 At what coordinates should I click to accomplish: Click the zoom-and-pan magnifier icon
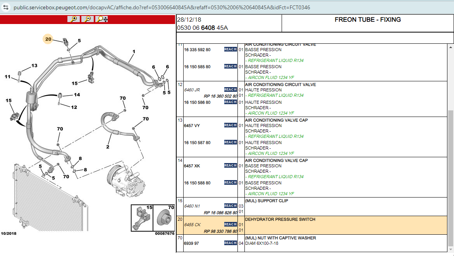[102, 19]
